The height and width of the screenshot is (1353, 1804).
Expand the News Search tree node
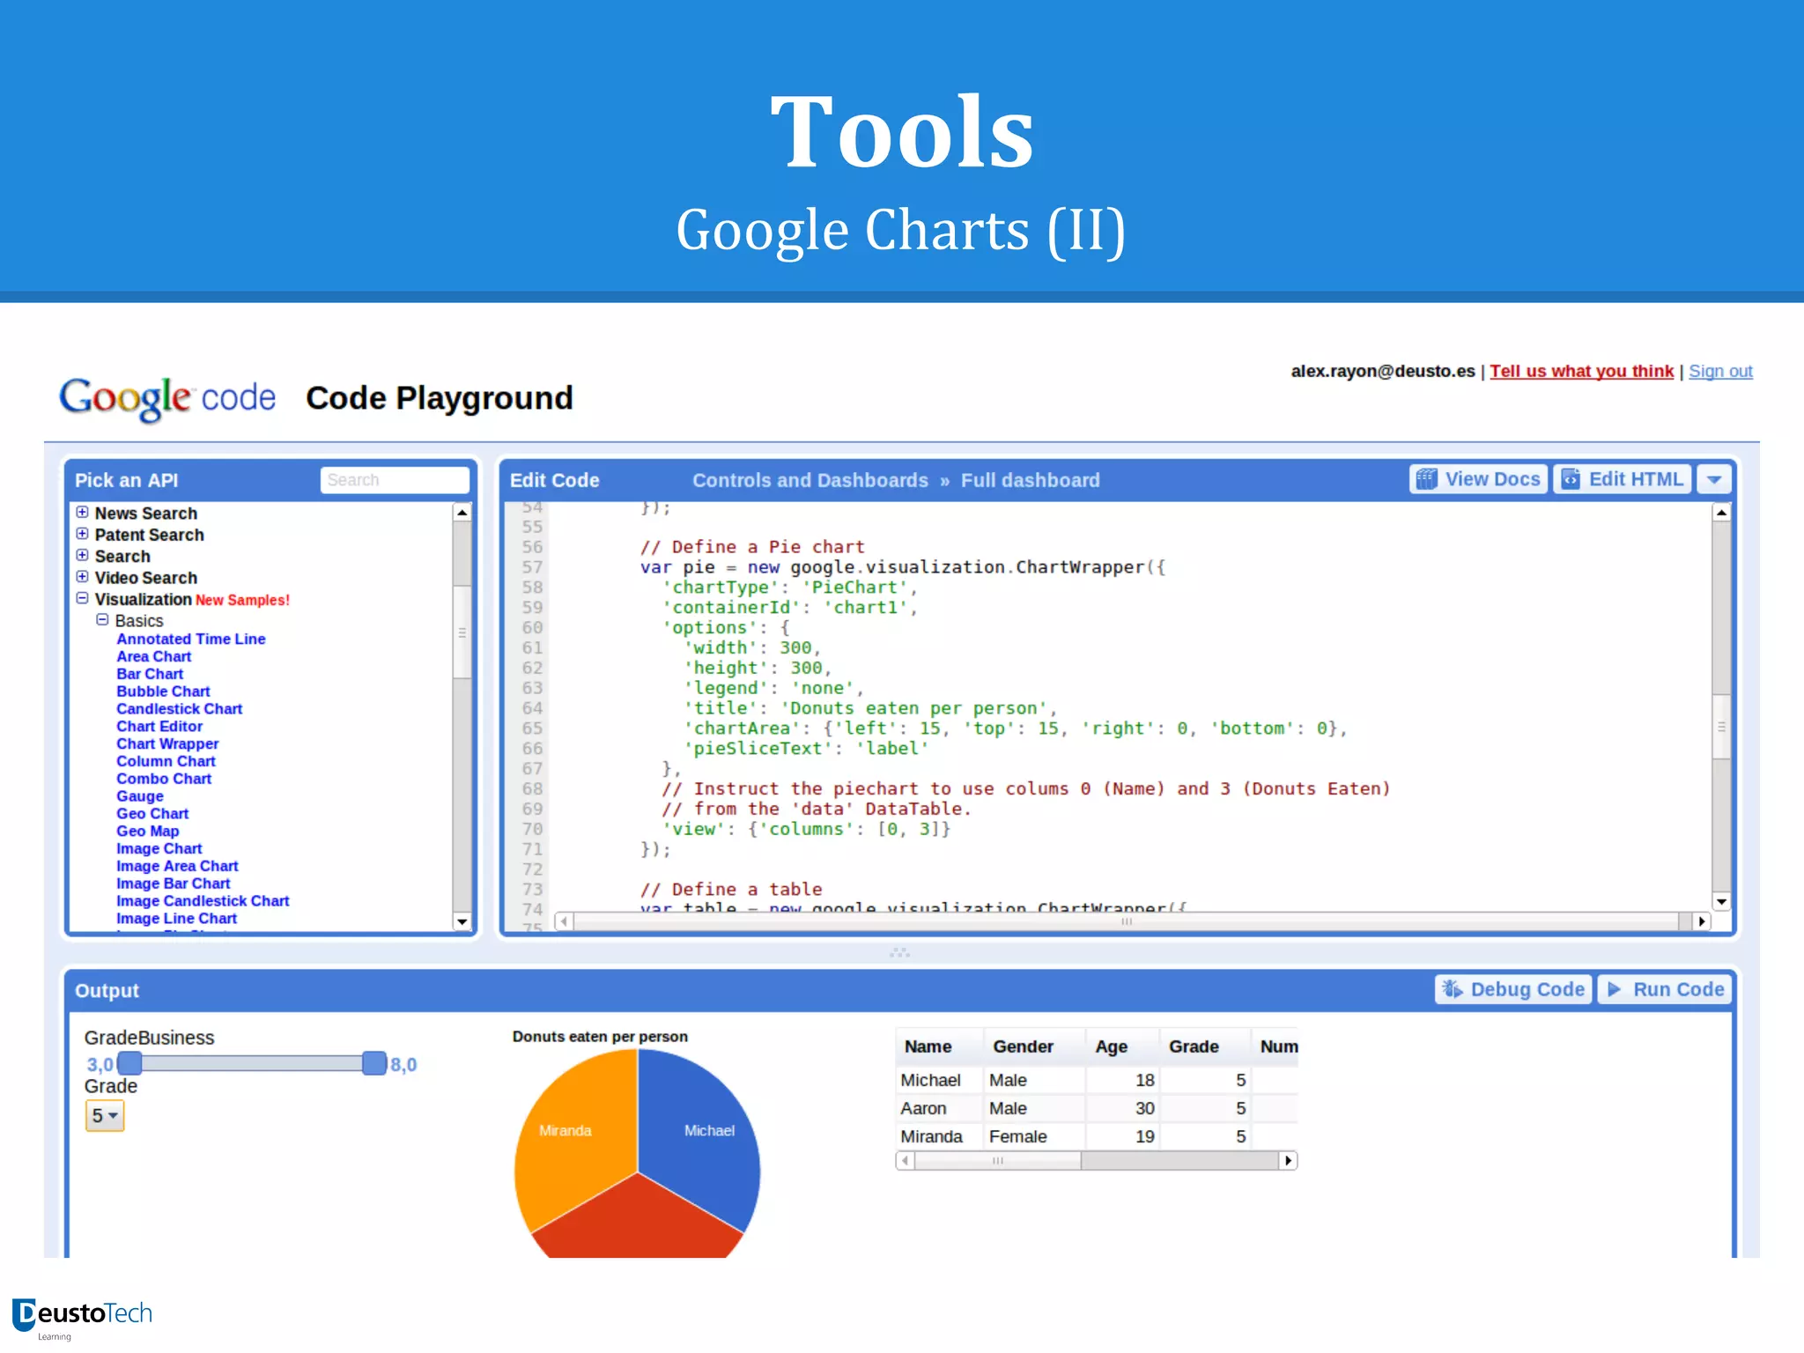click(x=82, y=512)
